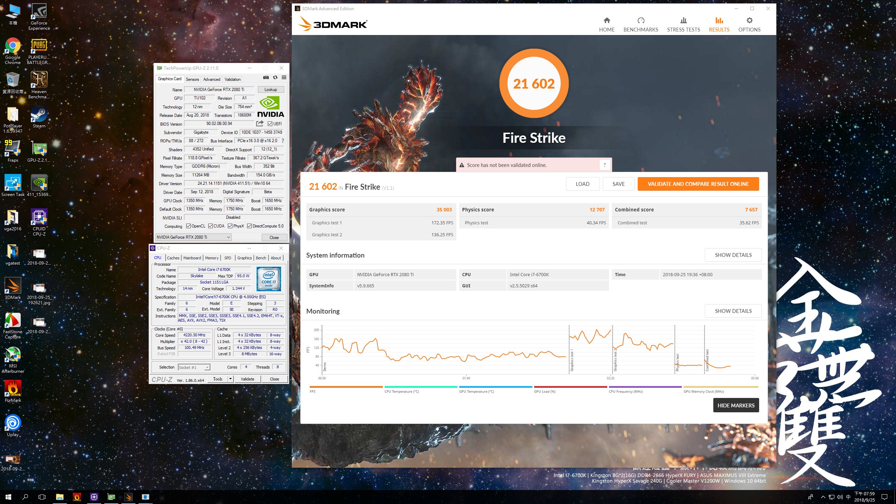Click the GPU Load legend bar

coord(570,387)
